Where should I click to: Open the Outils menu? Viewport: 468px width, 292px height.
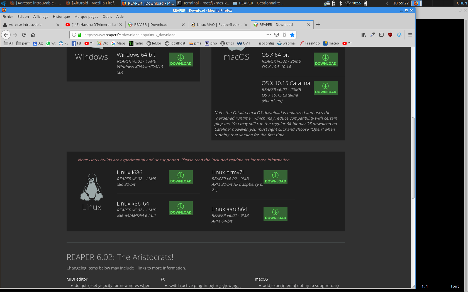(x=107, y=17)
